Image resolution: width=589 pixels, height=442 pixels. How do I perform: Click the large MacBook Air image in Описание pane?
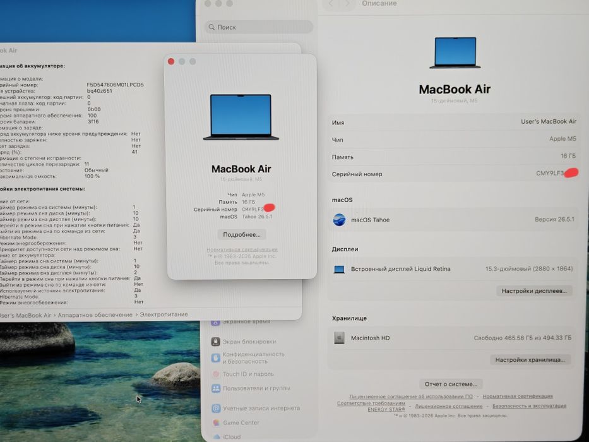[x=455, y=52]
